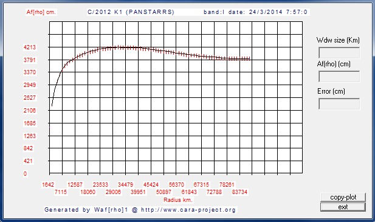Click the 18060 radius label
375x222 pixels.
point(88,192)
